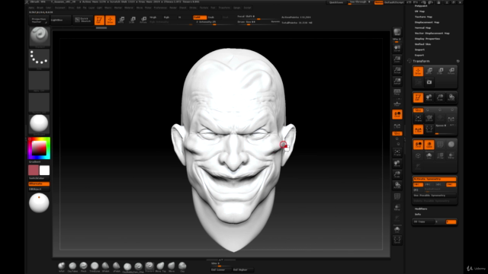This screenshot has height=274, width=488.
Task: Select the ClayTubes brush in bottom shelf
Action: click(72, 266)
